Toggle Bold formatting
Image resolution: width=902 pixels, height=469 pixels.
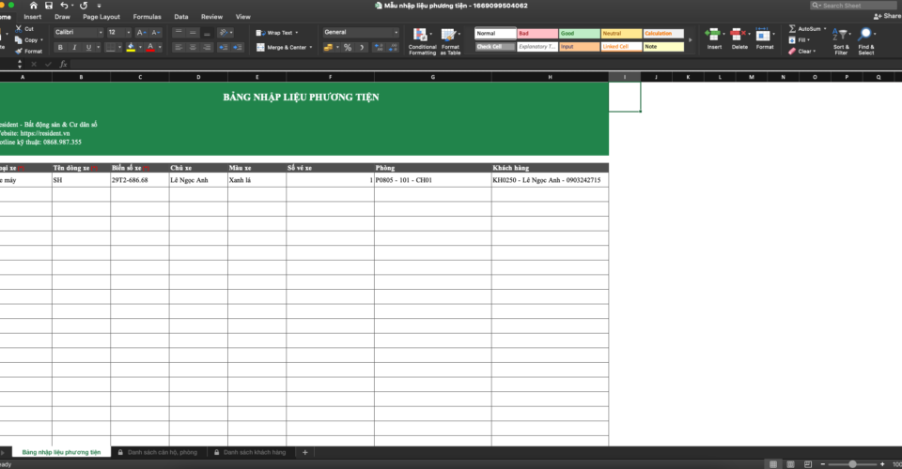58,47
